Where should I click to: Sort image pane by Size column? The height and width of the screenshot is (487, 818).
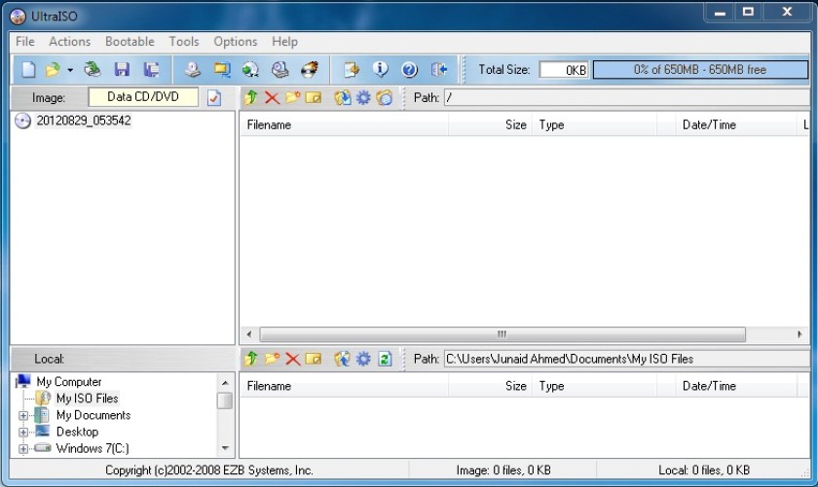(x=491, y=125)
